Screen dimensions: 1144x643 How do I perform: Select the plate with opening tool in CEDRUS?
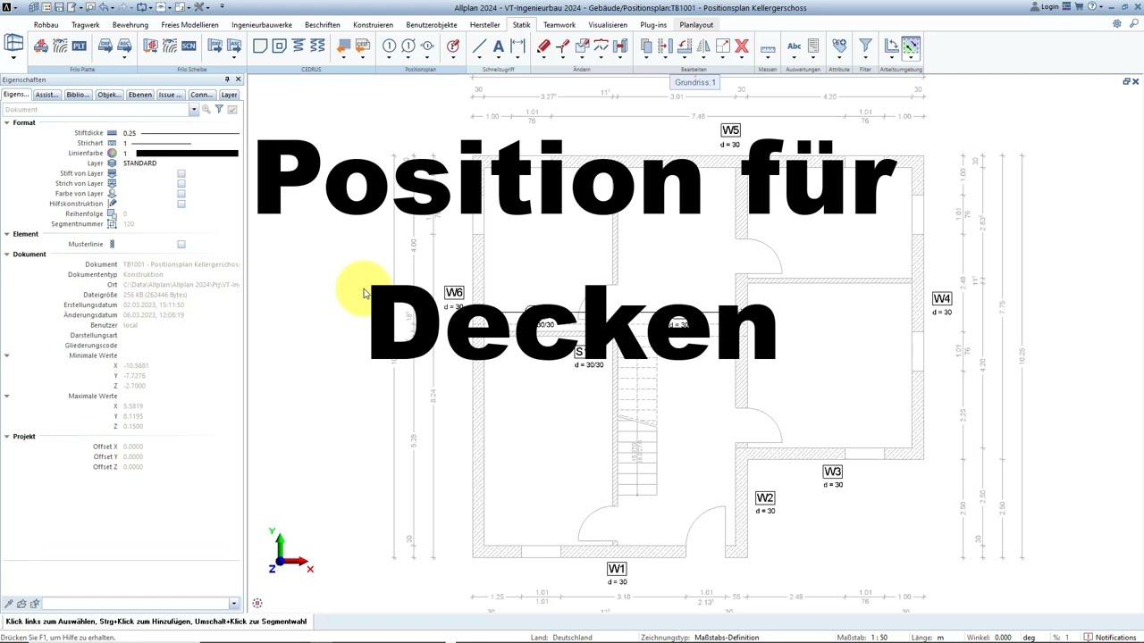(279, 46)
